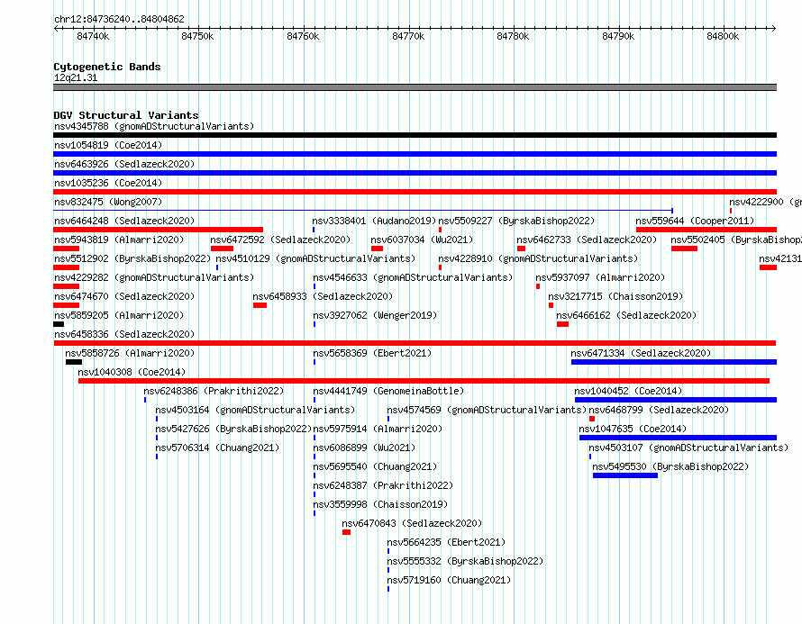Open nsv3338401 (Audano2019) variant
Viewport: 802px width, 624px height.
pos(374,221)
